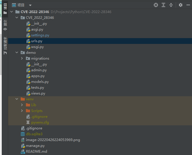The height and width of the screenshot is (155, 192).
Task: Select the CVE-2022-28346 root folder icon
Action: (17, 12)
